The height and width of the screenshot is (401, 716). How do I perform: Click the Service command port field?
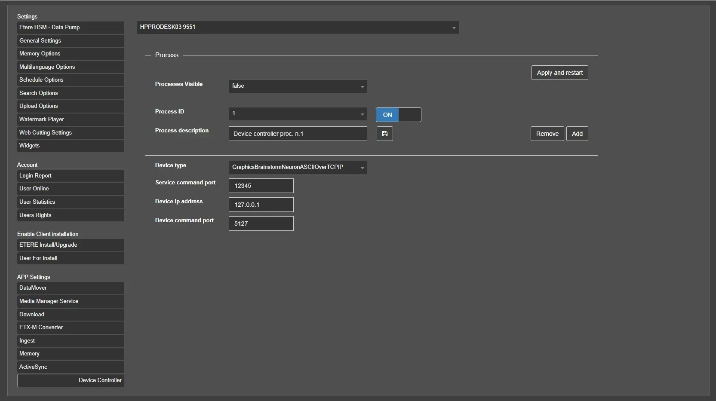tap(261, 186)
